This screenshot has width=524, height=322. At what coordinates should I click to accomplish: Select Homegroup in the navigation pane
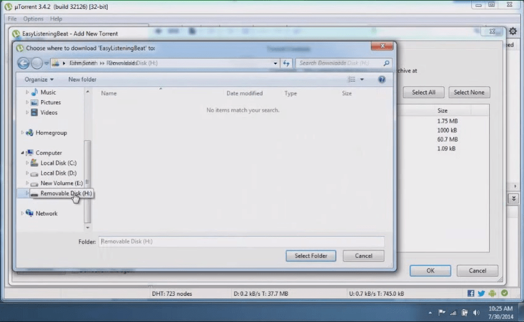(x=51, y=133)
